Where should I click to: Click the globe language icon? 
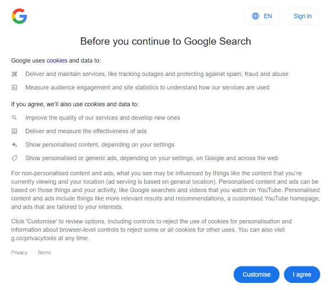click(255, 16)
